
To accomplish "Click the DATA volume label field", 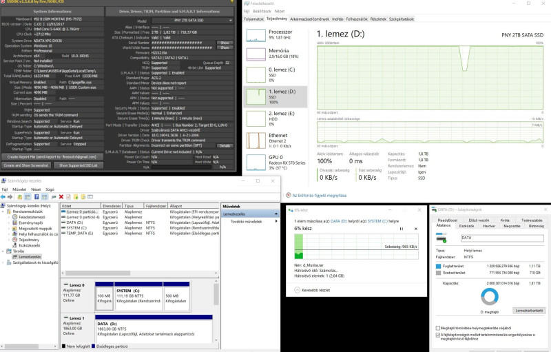I will pyautogui.click(x=502, y=238).
